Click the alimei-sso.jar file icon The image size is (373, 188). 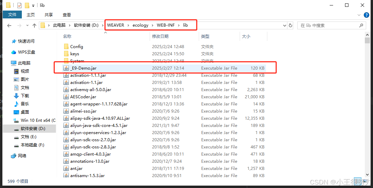(66, 111)
